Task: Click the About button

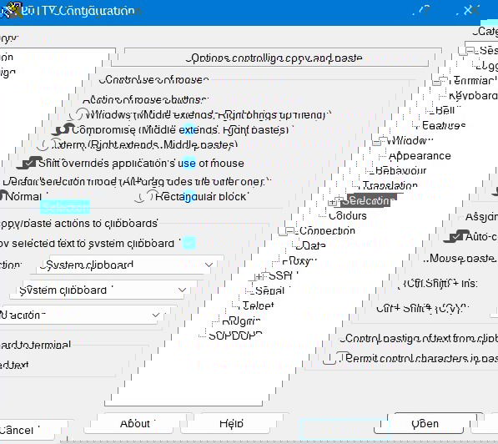Action: coord(135,423)
